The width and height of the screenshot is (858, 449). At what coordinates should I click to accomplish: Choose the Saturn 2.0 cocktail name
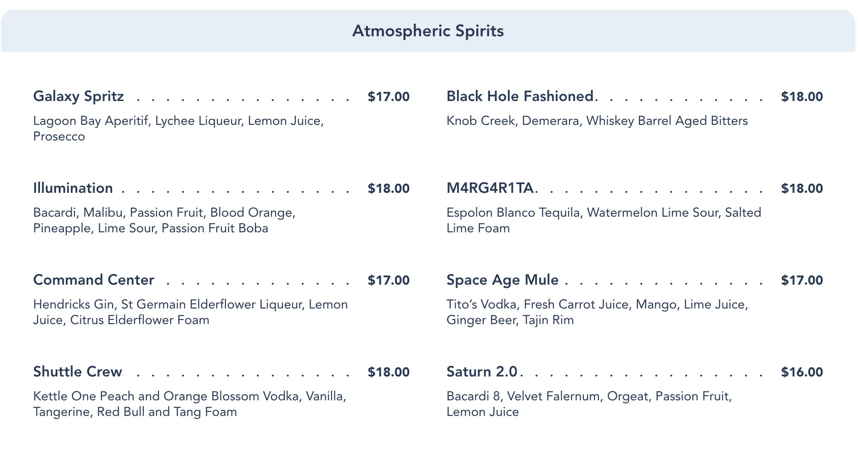482,372
